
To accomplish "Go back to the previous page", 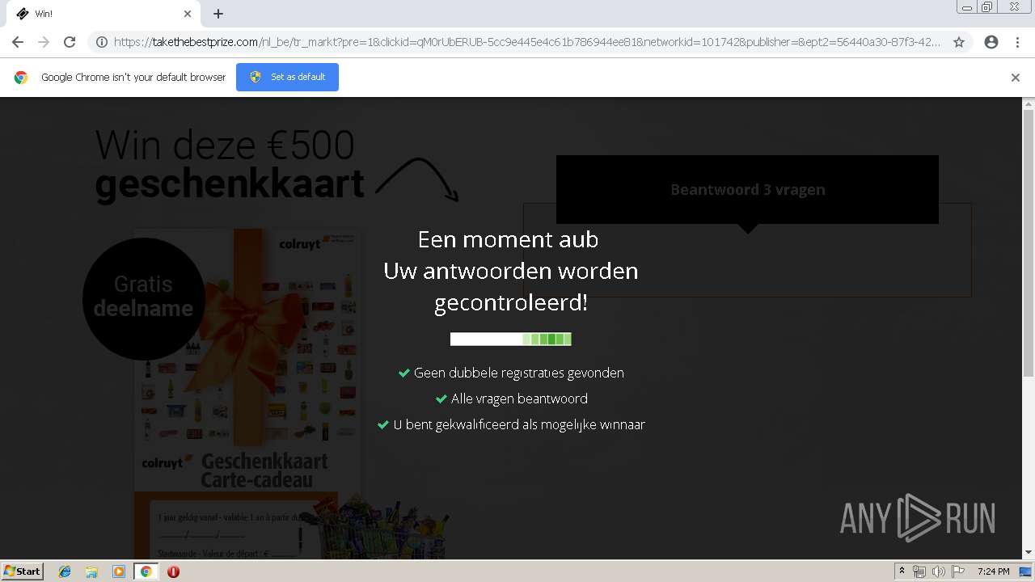I will point(18,42).
